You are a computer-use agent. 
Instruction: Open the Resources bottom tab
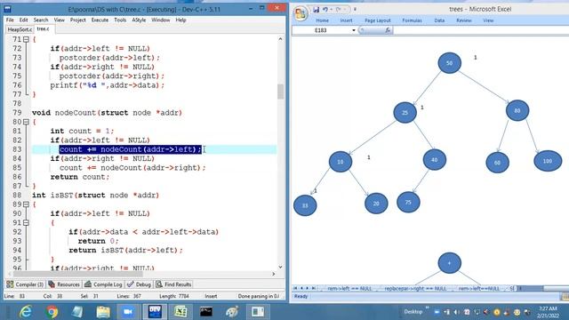(64, 284)
